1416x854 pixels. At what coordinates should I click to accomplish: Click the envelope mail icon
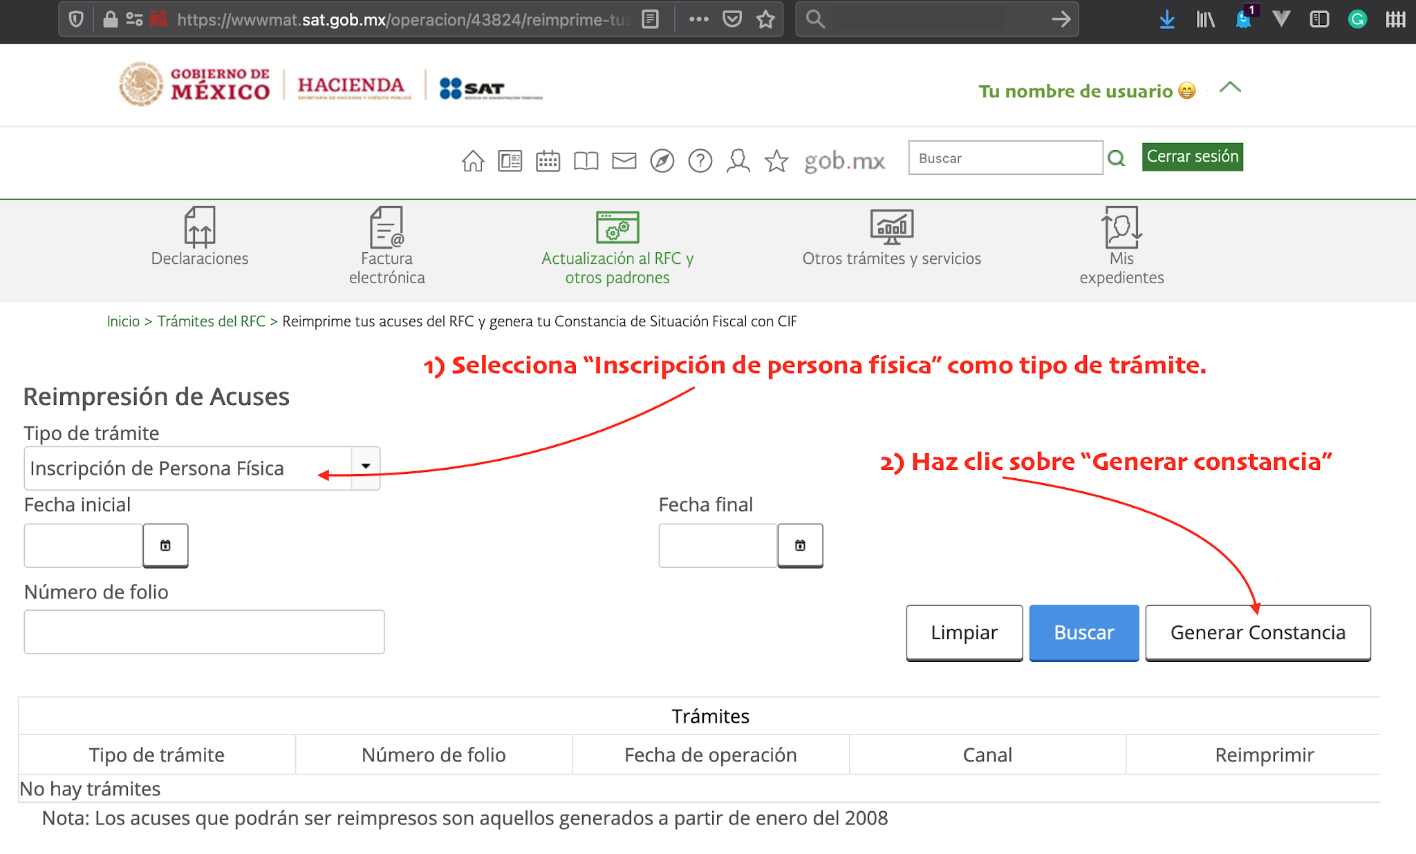[x=624, y=160]
